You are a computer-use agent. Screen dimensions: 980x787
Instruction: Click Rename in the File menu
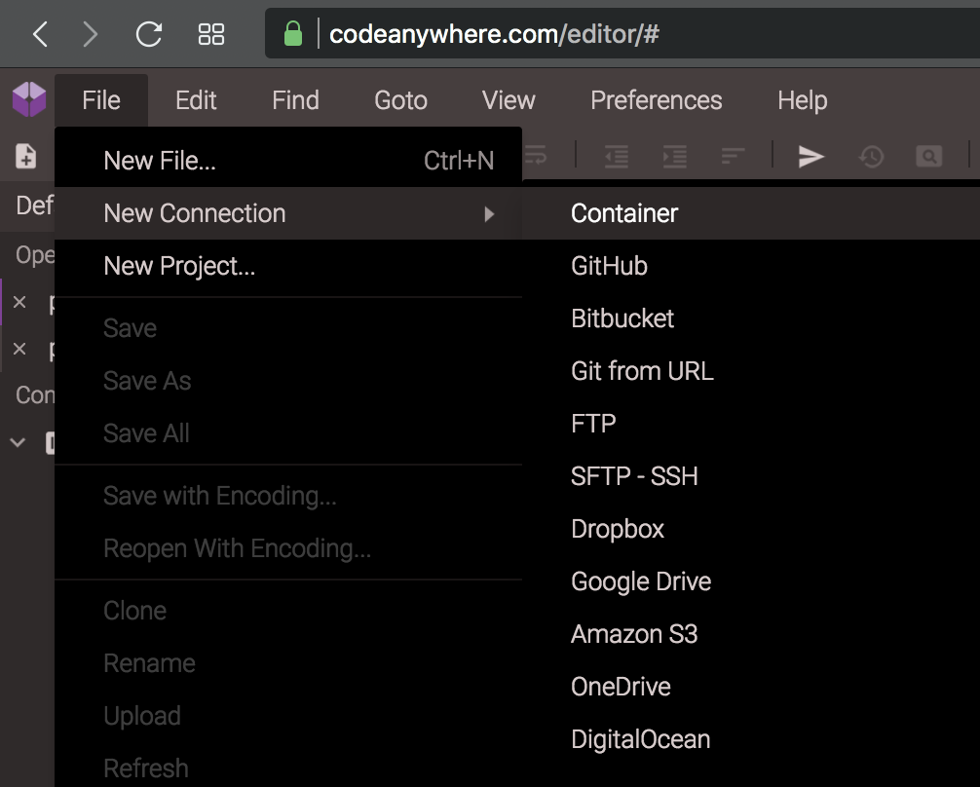click(x=288, y=663)
